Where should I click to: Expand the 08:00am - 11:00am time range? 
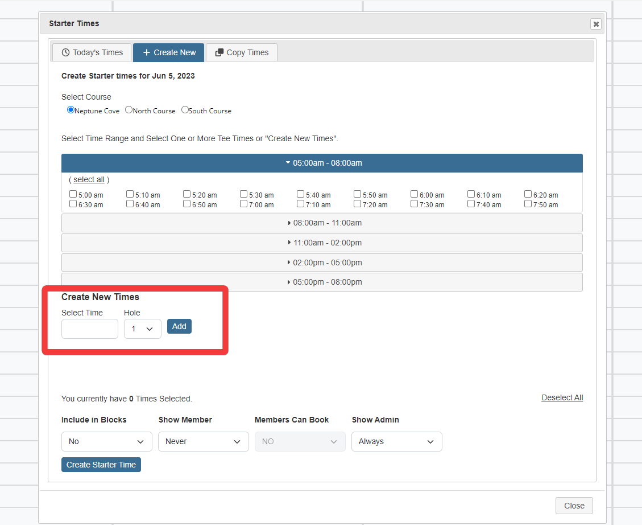(x=322, y=223)
